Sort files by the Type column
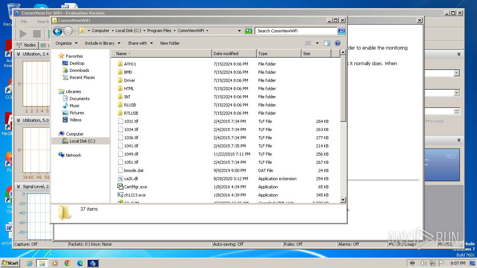Viewport: 477px width, 268px height. (x=279, y=54)
